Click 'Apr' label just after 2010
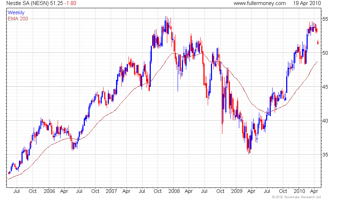351x200 pixels. [x=314, y=191]
